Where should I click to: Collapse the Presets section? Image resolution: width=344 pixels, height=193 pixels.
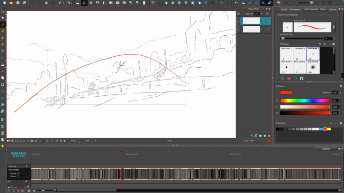[281, 44]
